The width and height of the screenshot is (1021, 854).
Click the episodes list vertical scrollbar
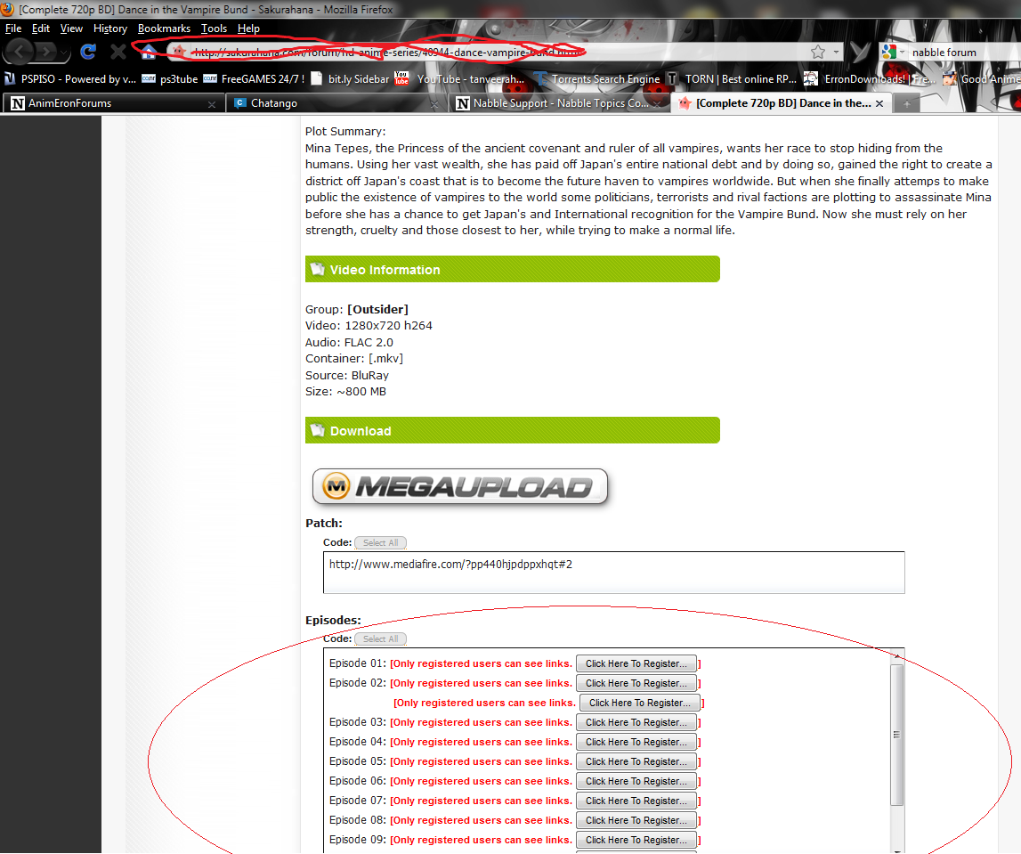point(896,735)
